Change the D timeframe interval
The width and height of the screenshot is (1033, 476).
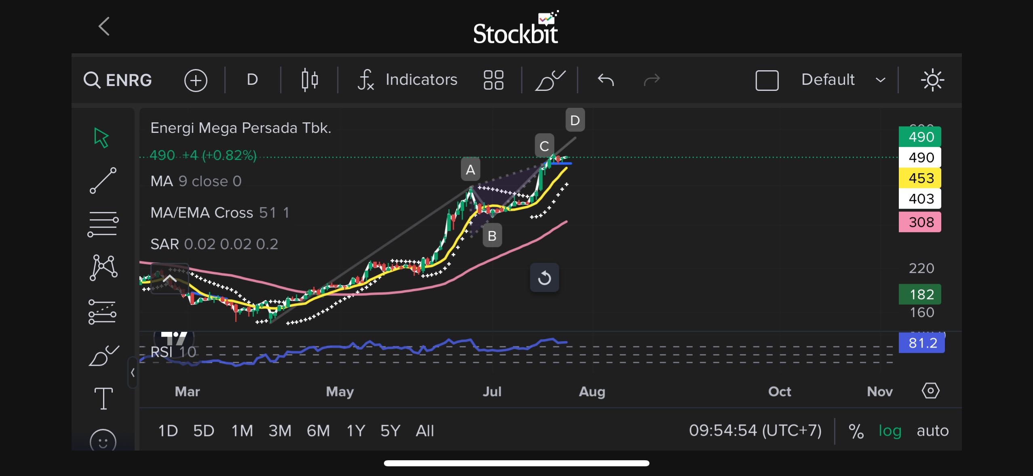click(x=252, y=80)
